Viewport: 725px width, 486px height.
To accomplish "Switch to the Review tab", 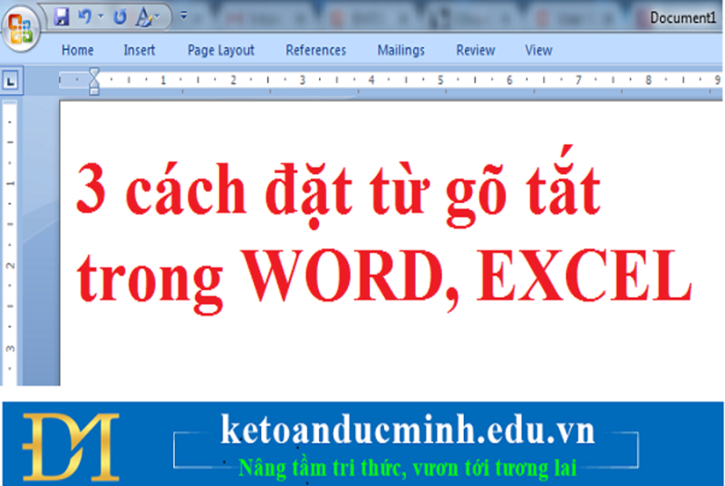I will tap(475, 50).
